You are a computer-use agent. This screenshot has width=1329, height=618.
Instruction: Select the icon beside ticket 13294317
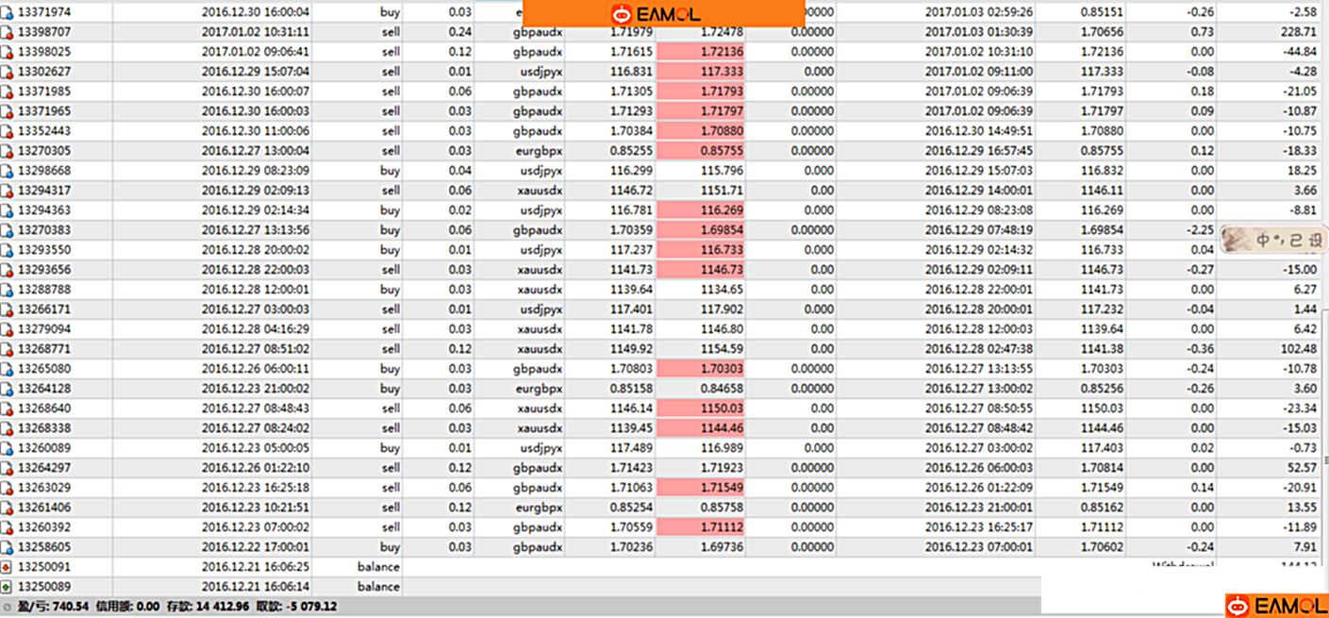7,191
